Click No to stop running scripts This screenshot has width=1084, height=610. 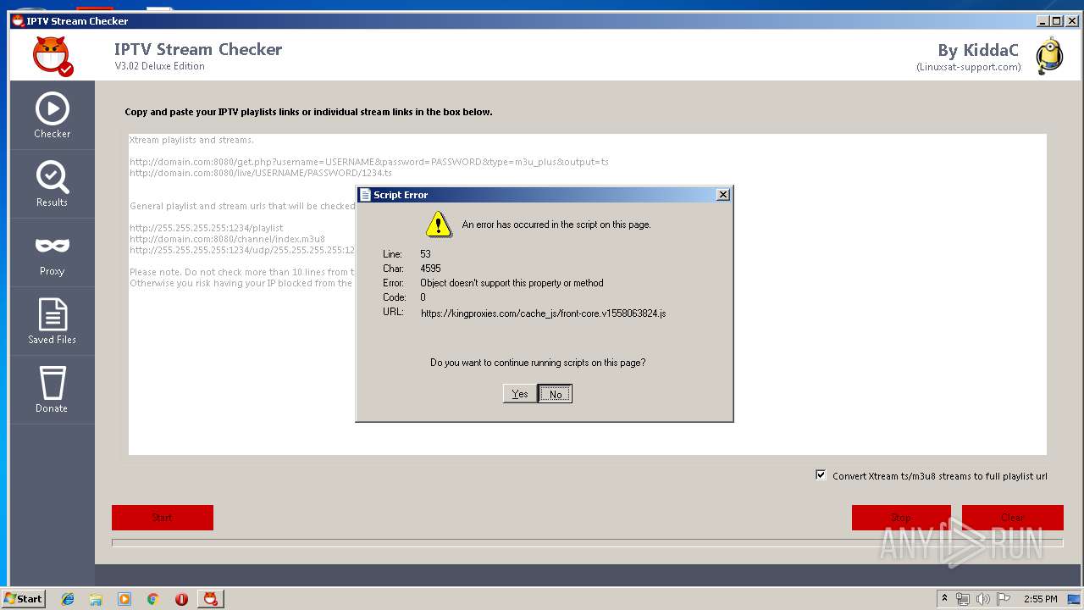[556, 394]
